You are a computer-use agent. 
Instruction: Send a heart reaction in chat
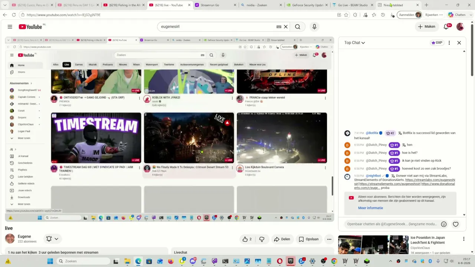coord(456,224)
